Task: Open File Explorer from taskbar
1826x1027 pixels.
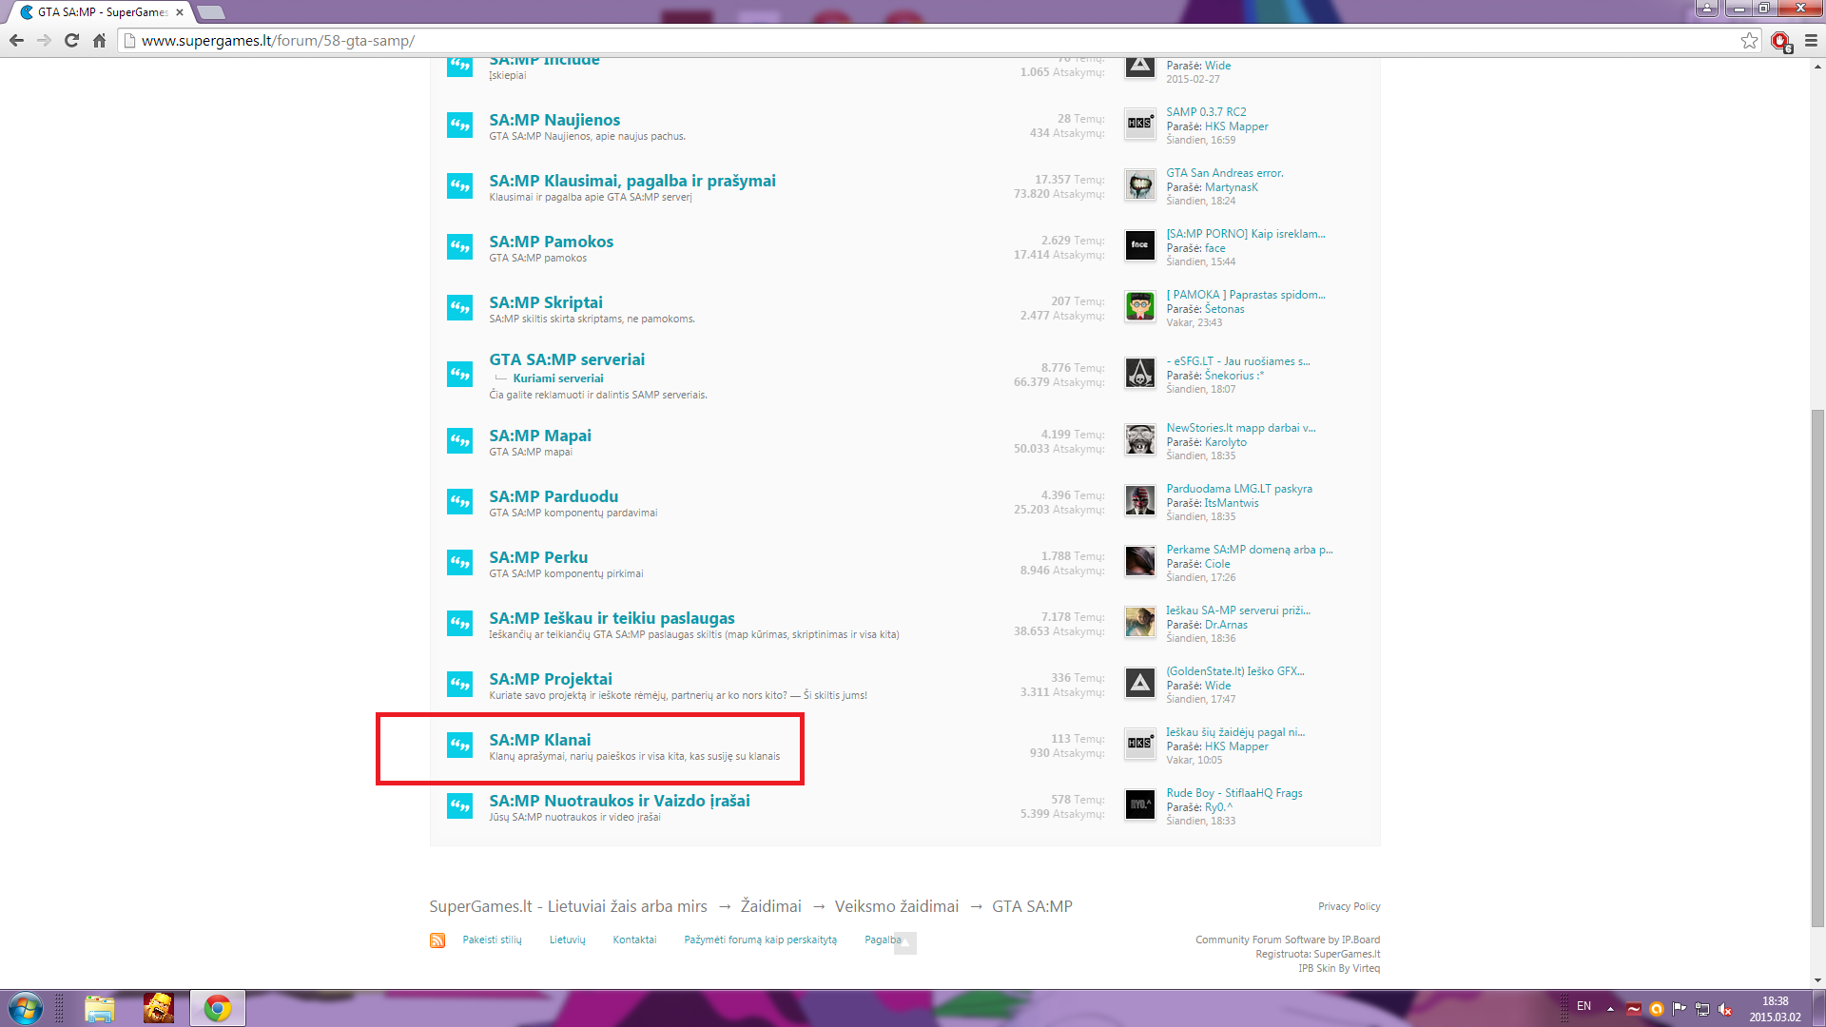Action: point(99,1008)
